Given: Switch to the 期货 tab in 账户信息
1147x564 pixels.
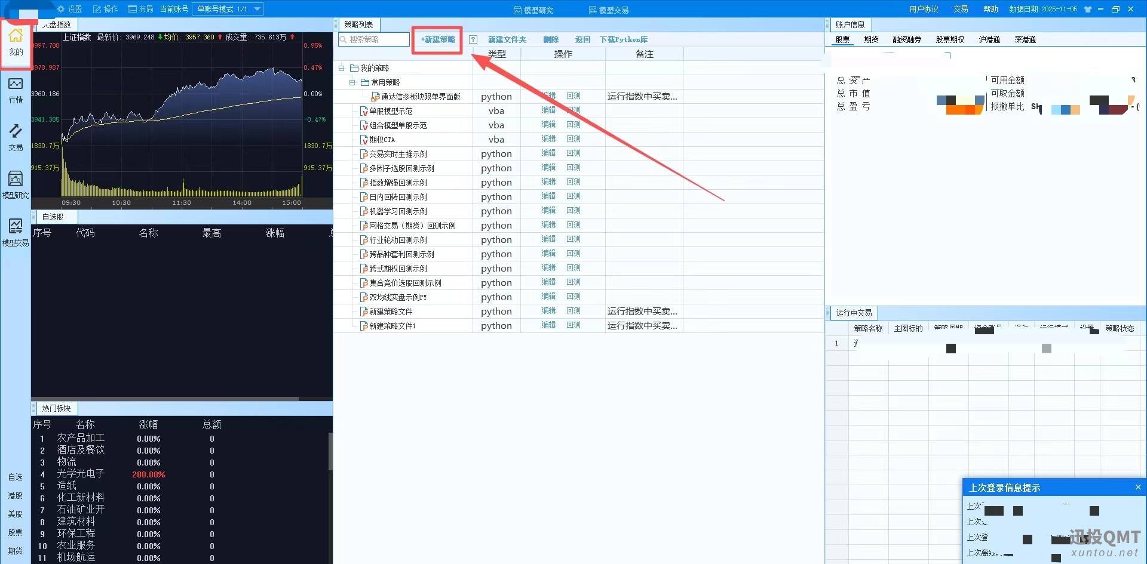Looking at the screenshot, I should [x=870, y=39].
